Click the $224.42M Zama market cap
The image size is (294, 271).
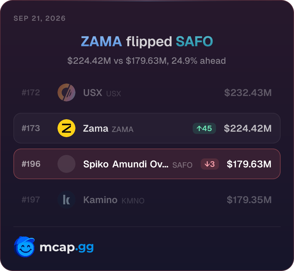coord(248,128)
